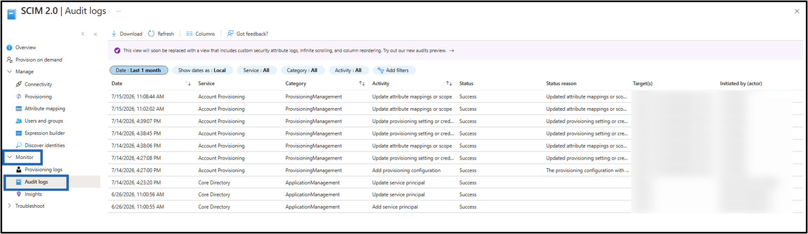The height and width of the screenshot is (234, 808).
Task: Click the Add filters button
Action: (394, 70)
